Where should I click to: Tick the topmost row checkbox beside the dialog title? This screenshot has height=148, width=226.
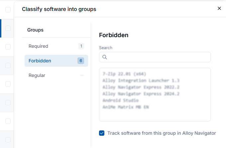(x=8, y=10)
